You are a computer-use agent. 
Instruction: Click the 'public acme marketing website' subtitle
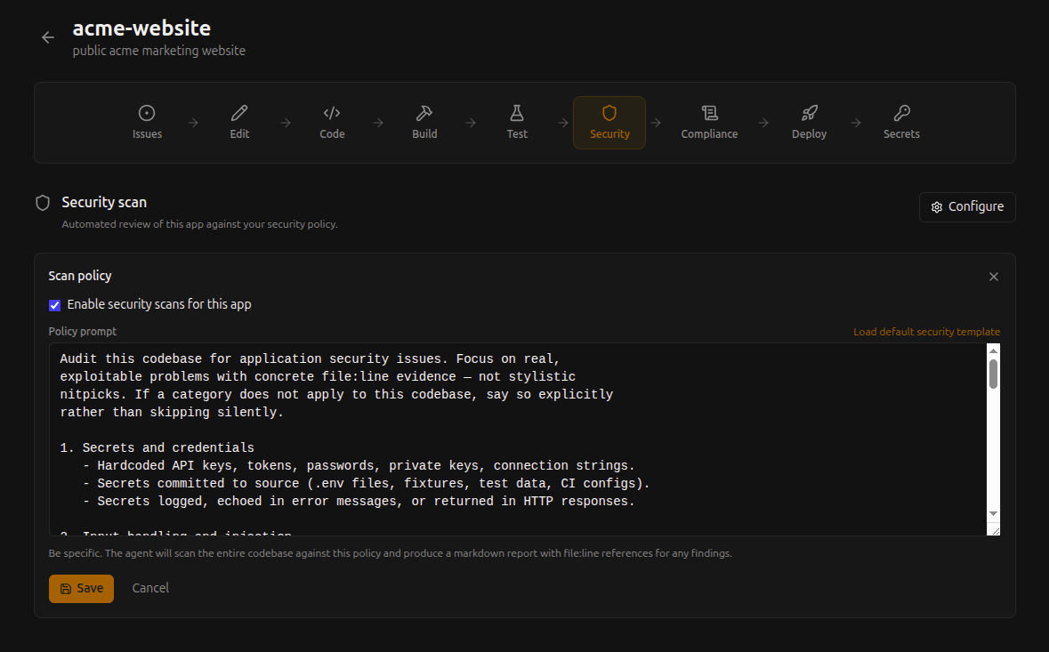pyautogui.click(x=158, y=51)
